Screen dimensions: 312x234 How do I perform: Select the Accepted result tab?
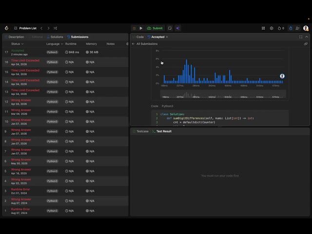click(156, 37)
